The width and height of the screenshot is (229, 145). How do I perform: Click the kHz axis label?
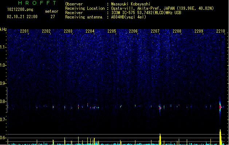(x=3, y=29)
